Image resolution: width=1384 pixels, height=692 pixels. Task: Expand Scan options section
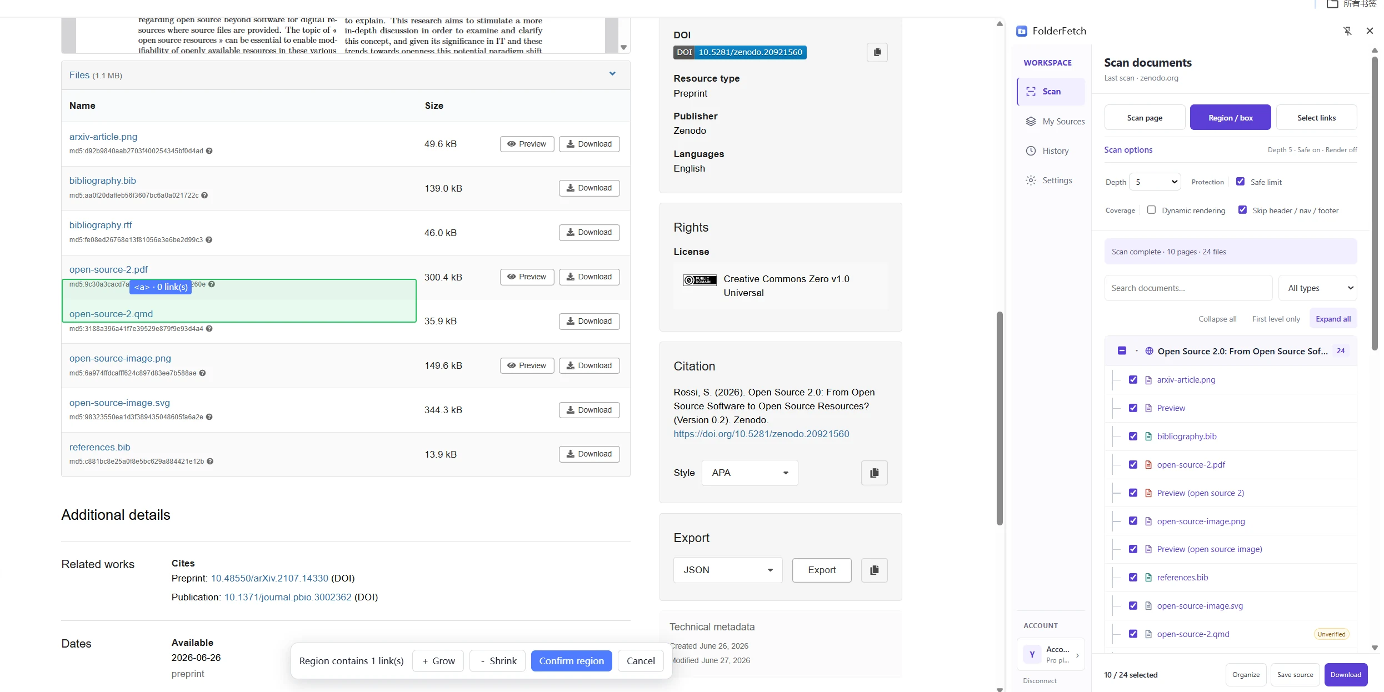[x=1128, y=150]
